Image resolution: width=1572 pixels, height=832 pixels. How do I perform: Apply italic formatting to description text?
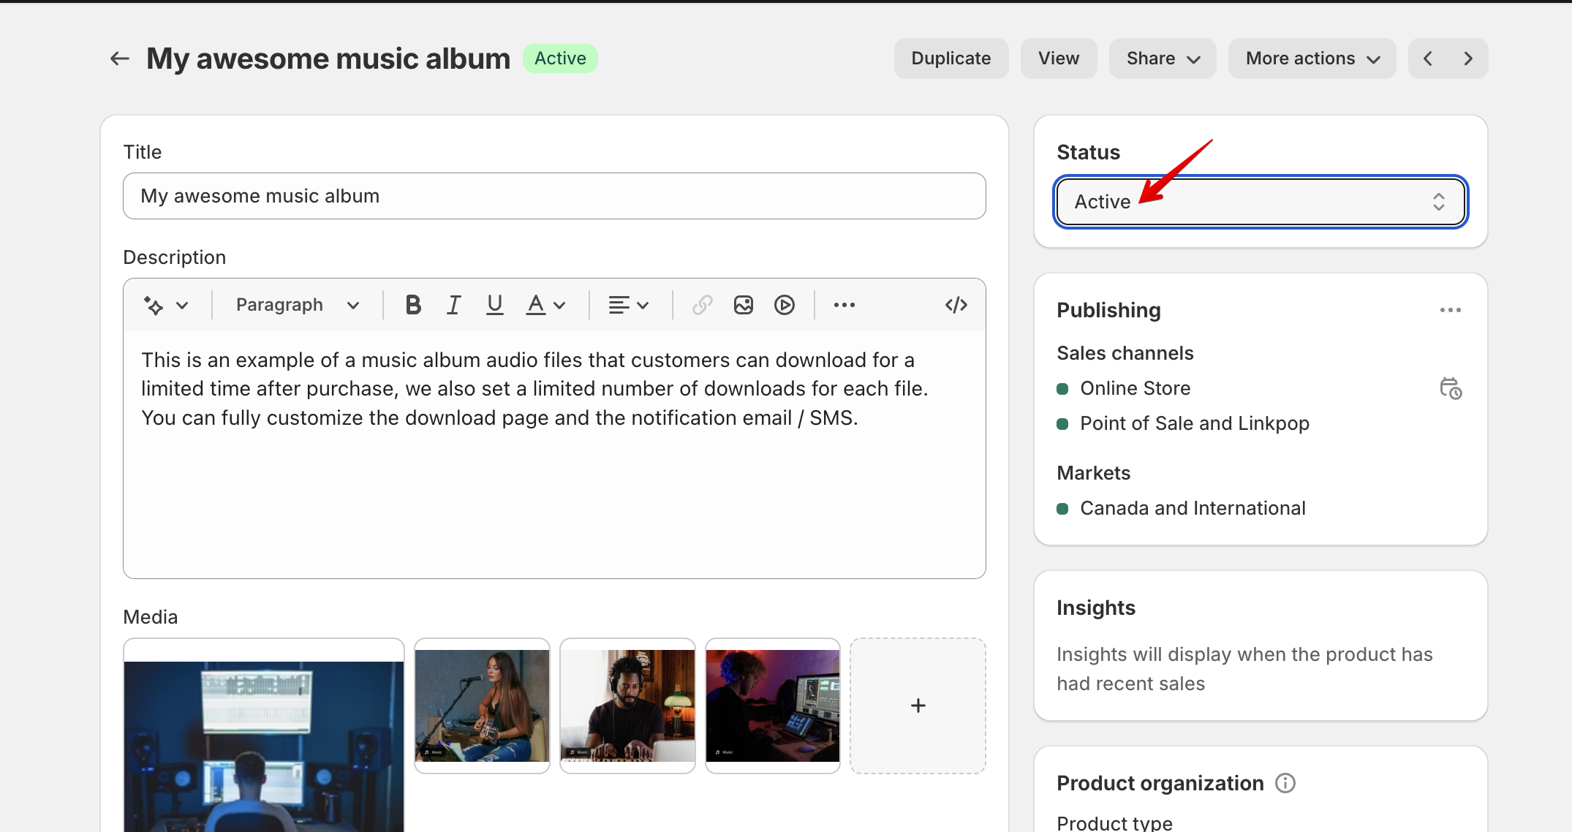(453, 305)
